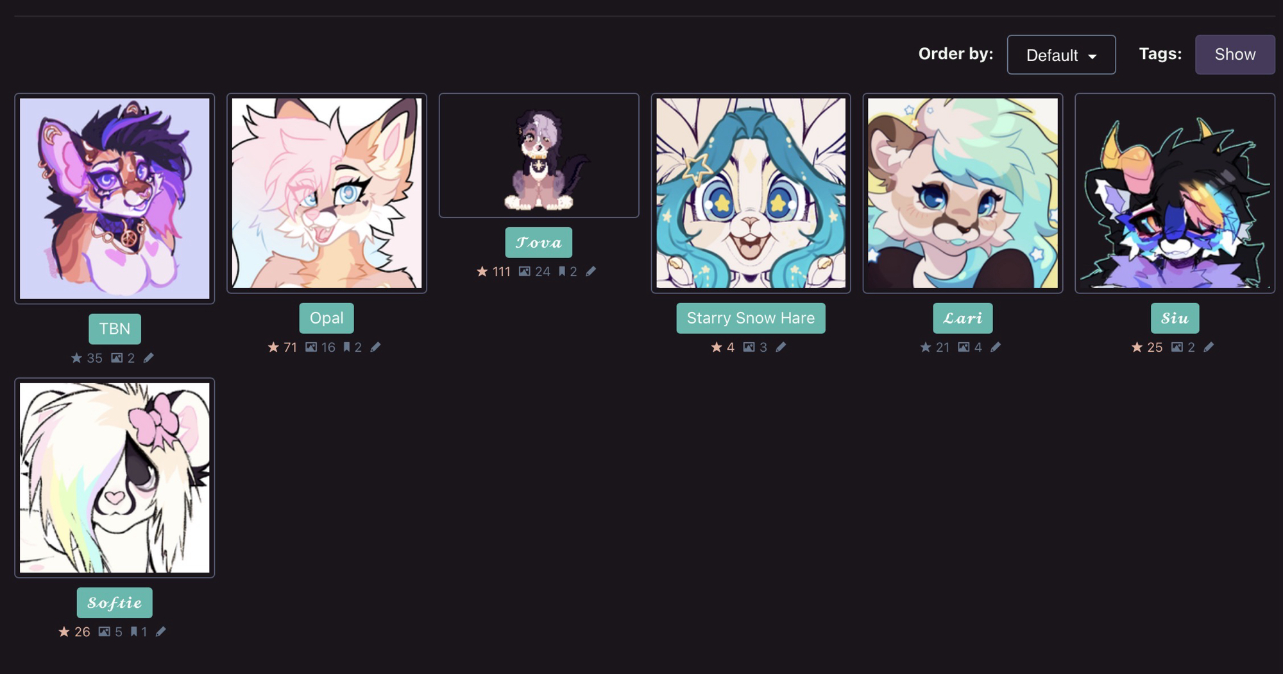Show the tags with the Show button
Viewport: 1283px width, 674px height.
point(1235,55)
